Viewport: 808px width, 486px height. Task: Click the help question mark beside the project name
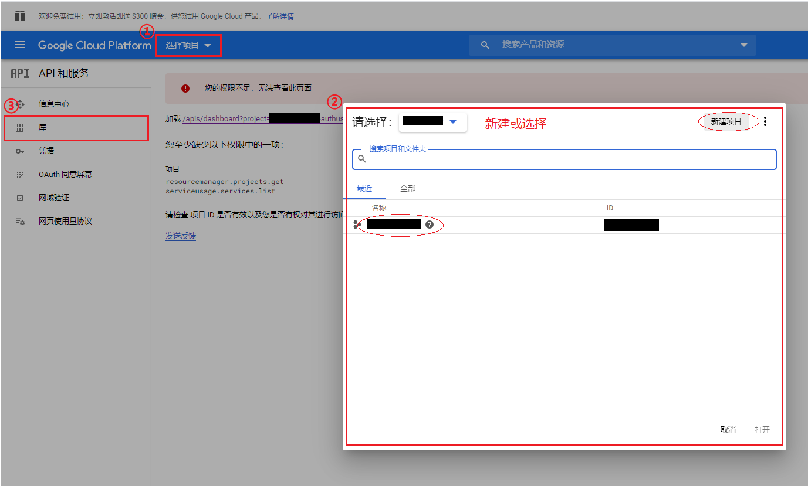coord(430,225)
